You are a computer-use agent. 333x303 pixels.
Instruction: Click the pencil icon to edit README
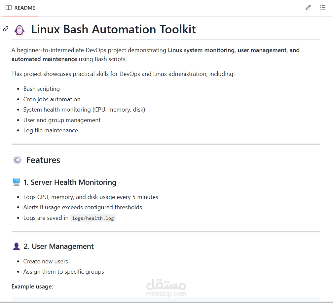(308, 7)
